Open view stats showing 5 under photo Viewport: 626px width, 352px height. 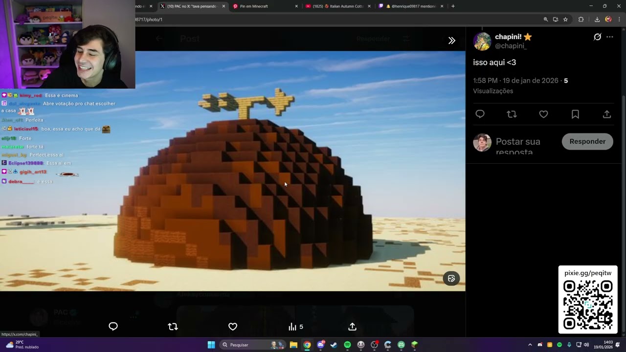(295, 327)
